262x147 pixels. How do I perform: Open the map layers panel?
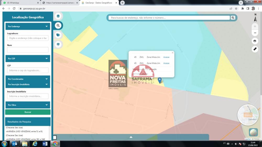click(x=58, y=16)
